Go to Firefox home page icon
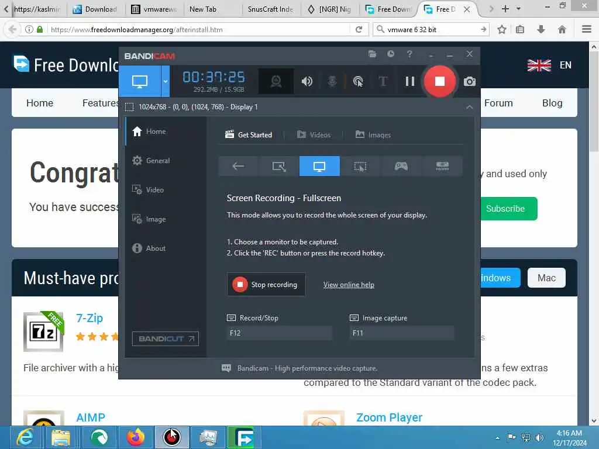The width and height of the screenshot is (599, 449). coord(562,29)
